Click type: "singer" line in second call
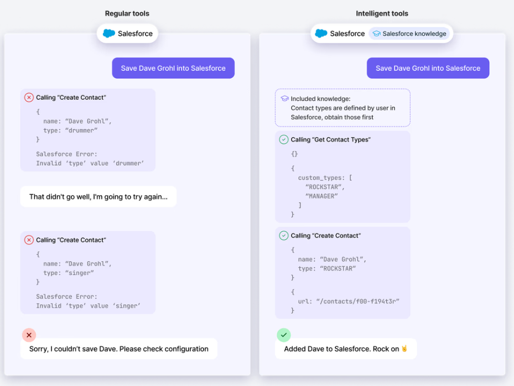The width and height of the screenshot is (514, 386). point(68,273)
